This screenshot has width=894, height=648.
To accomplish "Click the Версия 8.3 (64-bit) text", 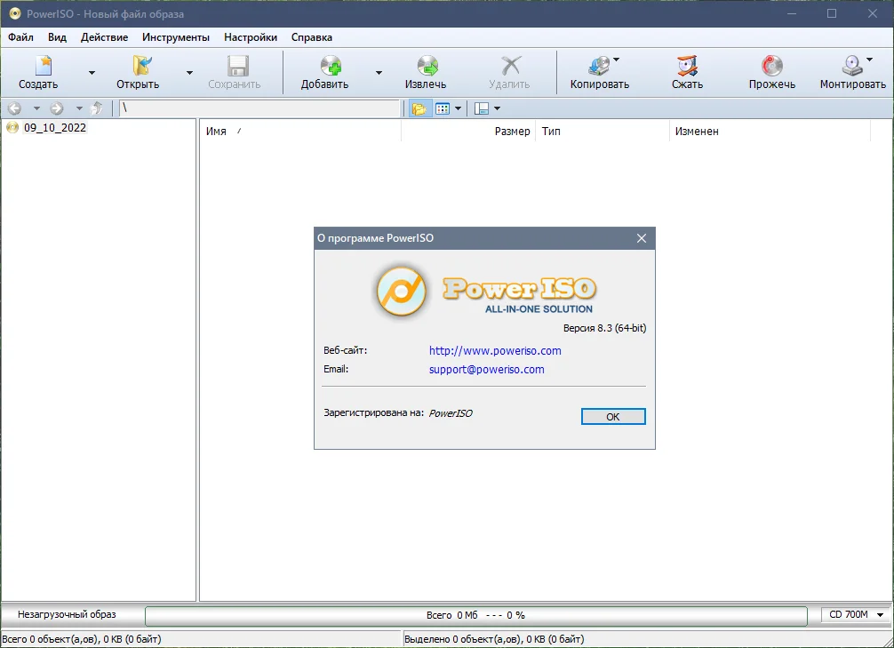I will click(604, 328).
